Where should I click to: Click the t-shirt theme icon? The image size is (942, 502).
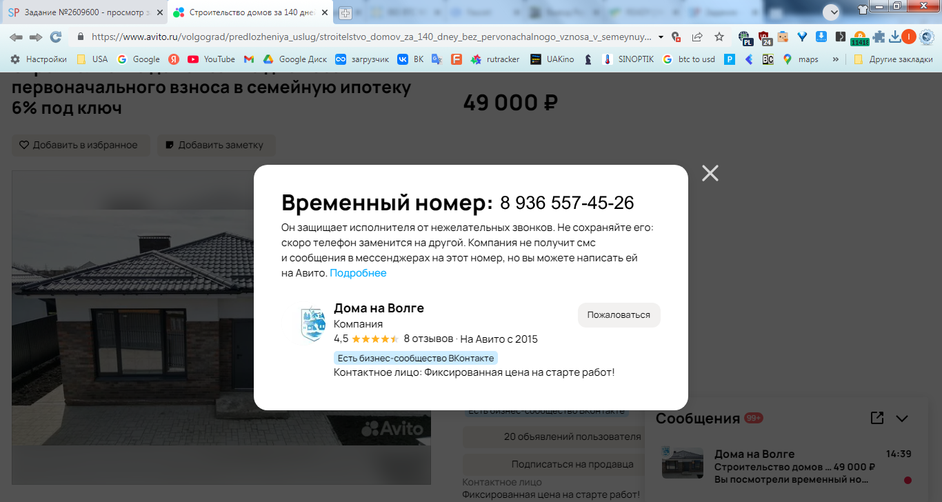coord(863,10)
